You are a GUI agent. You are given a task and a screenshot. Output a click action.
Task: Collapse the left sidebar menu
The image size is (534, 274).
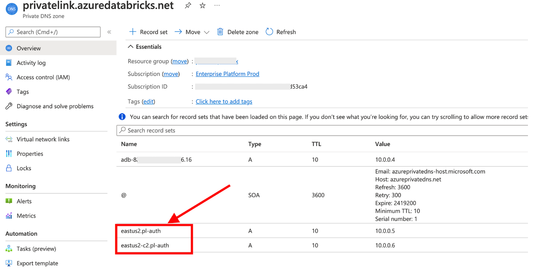point(109,32)
